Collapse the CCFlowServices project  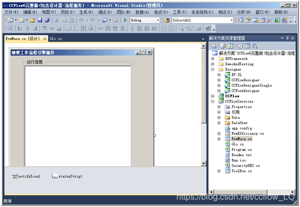point(212,102)
